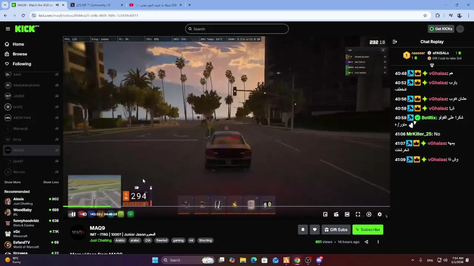Follow MAQ9 with the heart button
Viewport: 474px width, 266px height.
(315, 229)
